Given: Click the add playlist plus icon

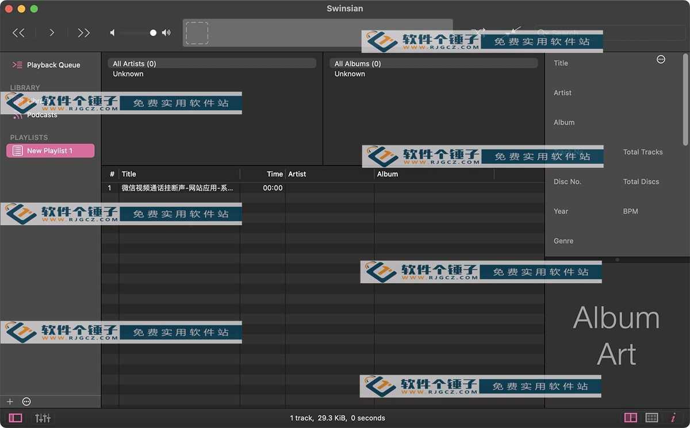Looking at the screenshot, I should [x=10, y=402].
